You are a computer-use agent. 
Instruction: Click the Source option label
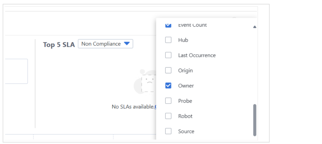tap(186, 131)
